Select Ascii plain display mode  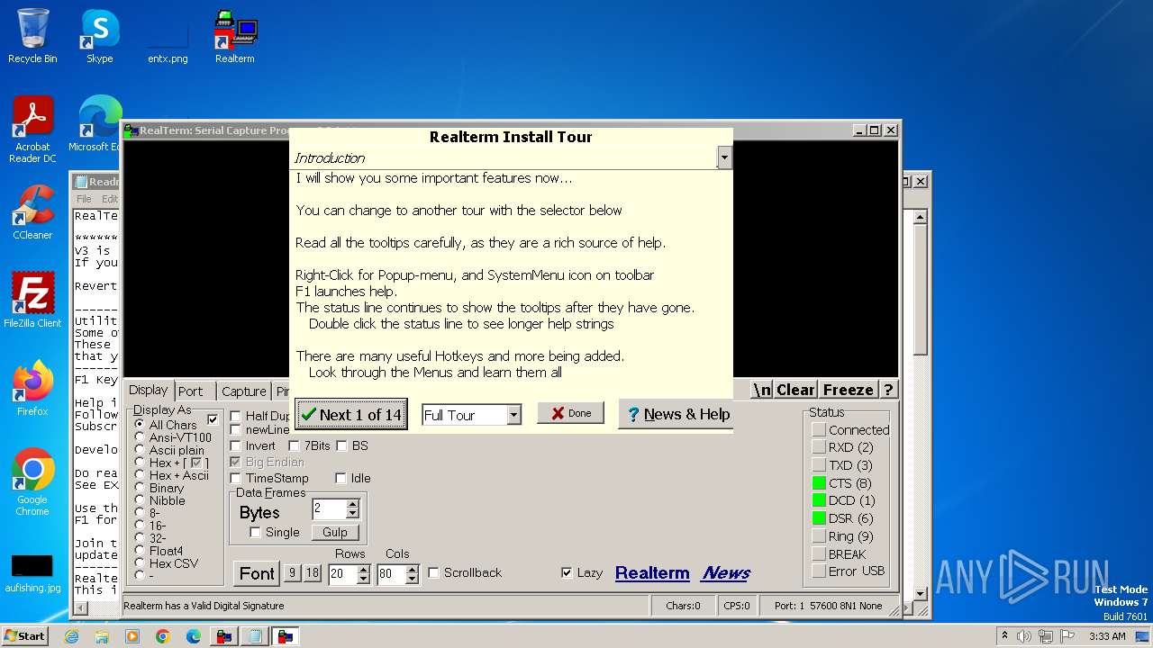140,450
